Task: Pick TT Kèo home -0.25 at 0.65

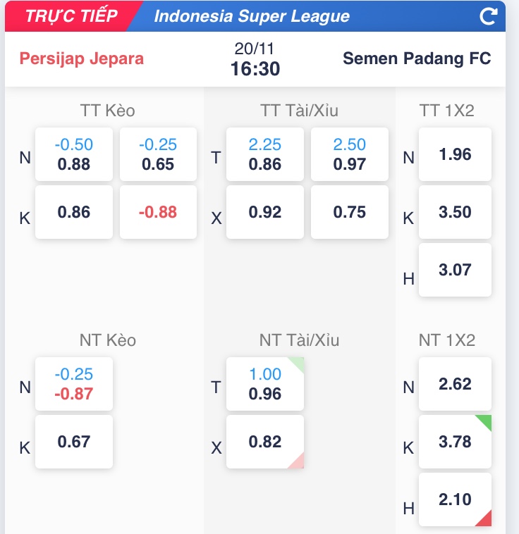Action: tap(158, 154)
